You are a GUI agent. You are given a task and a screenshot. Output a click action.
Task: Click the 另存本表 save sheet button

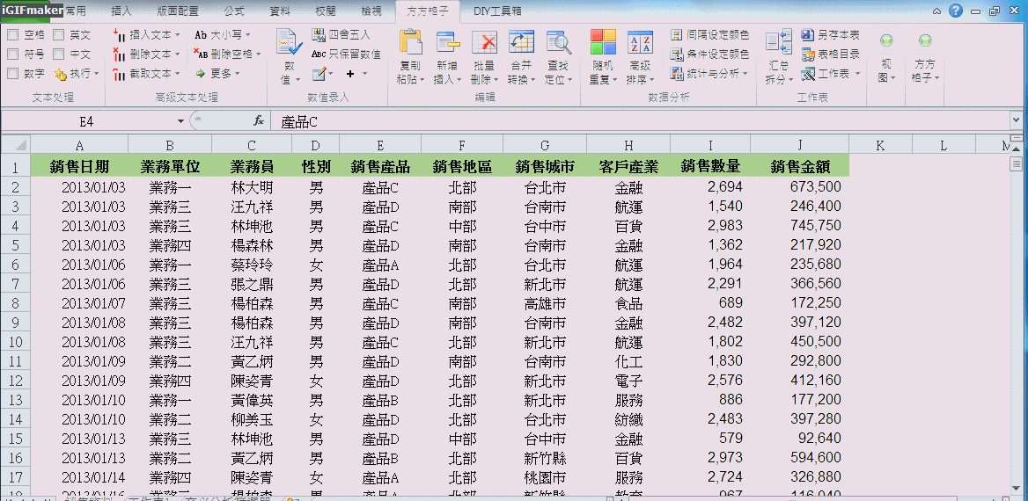click(830, 34)
